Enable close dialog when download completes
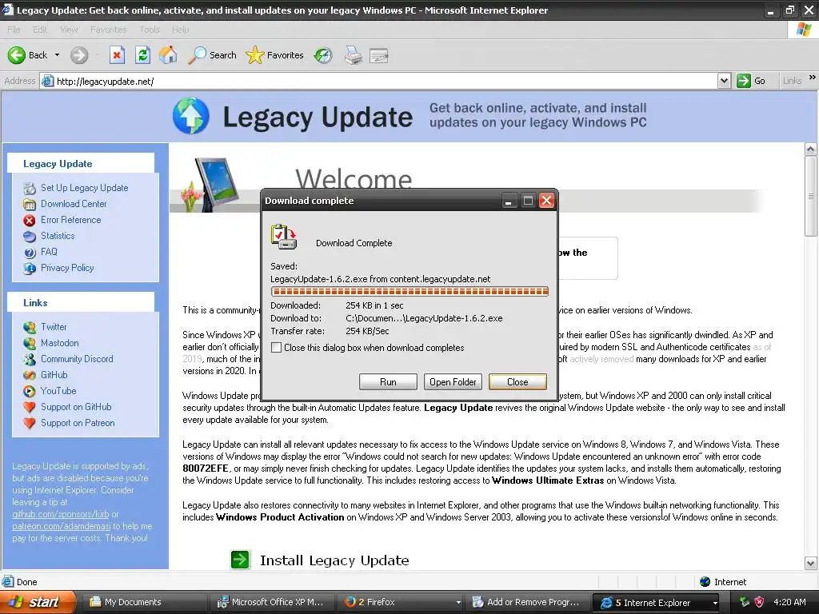Screen dimensions: 819x614 pos(276,348)
